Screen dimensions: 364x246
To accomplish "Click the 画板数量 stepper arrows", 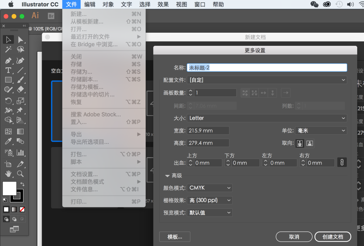I will [190, 93].
